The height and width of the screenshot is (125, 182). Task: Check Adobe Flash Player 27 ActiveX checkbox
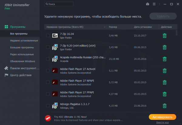tap(48, 70)
